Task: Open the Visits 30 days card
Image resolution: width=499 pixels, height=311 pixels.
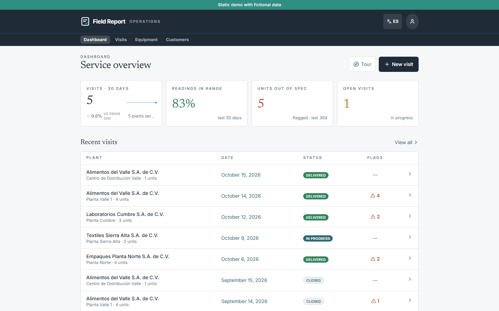Action: (x=121, y=103)
